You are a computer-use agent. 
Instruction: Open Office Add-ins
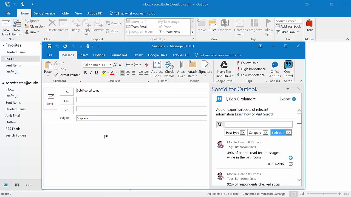(275, 69)
